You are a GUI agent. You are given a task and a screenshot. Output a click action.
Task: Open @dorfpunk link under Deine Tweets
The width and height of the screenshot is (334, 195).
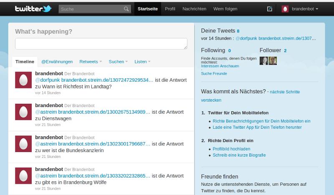point(246,38)
